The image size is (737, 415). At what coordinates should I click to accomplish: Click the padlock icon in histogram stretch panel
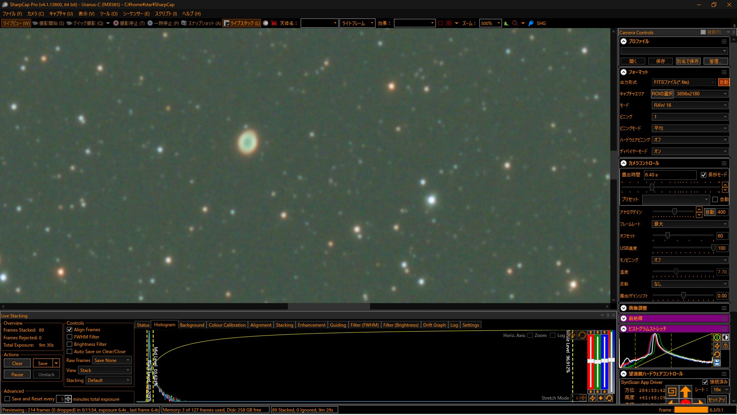(x=725, y=346)
